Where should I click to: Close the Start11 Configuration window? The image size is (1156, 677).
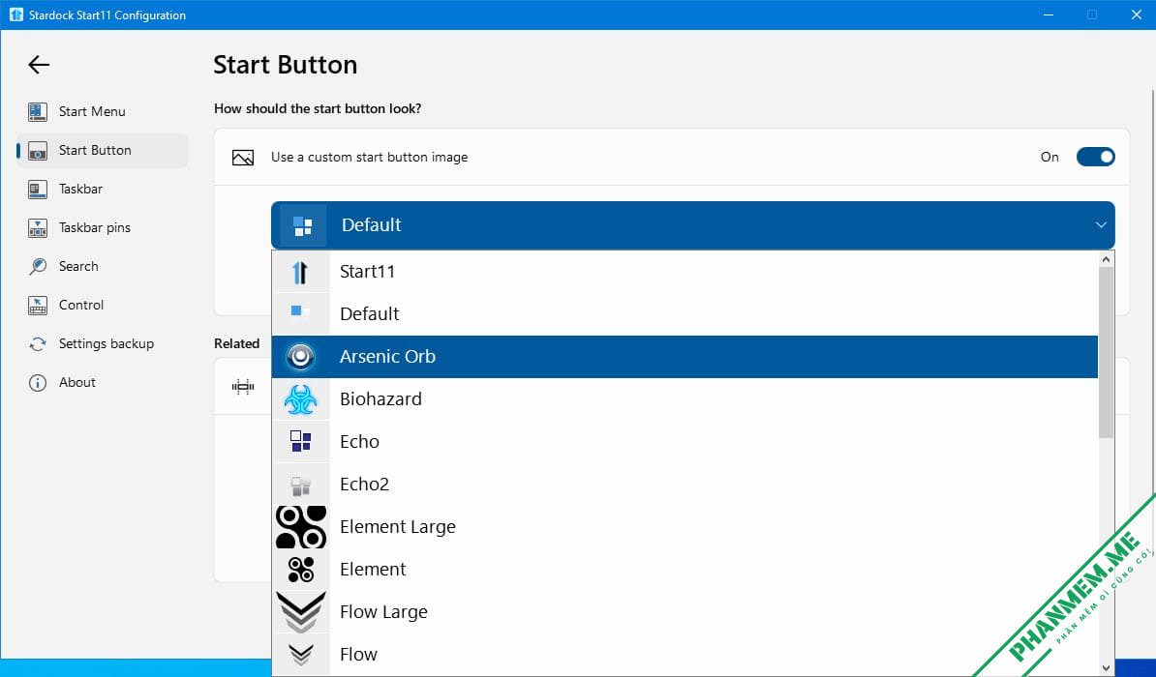pyautogui.click(x=1136, y=15)
